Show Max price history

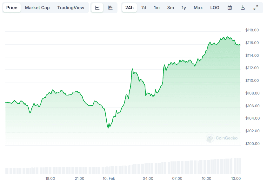[198, 8]
